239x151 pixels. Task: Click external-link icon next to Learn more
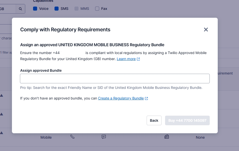[138, 59]
